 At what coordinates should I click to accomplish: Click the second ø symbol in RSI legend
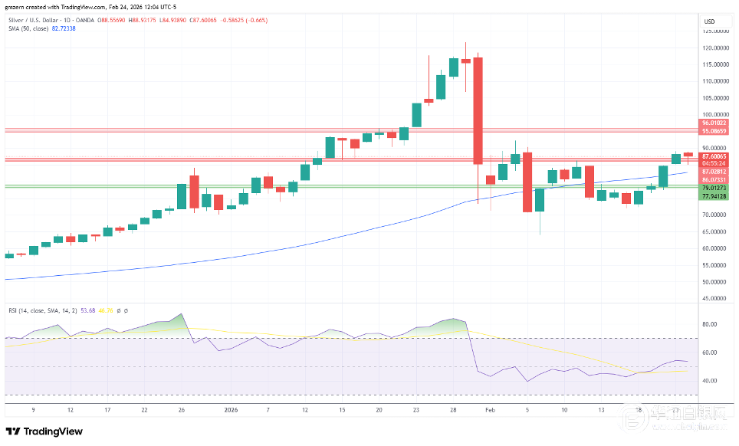tap(126, 310)
